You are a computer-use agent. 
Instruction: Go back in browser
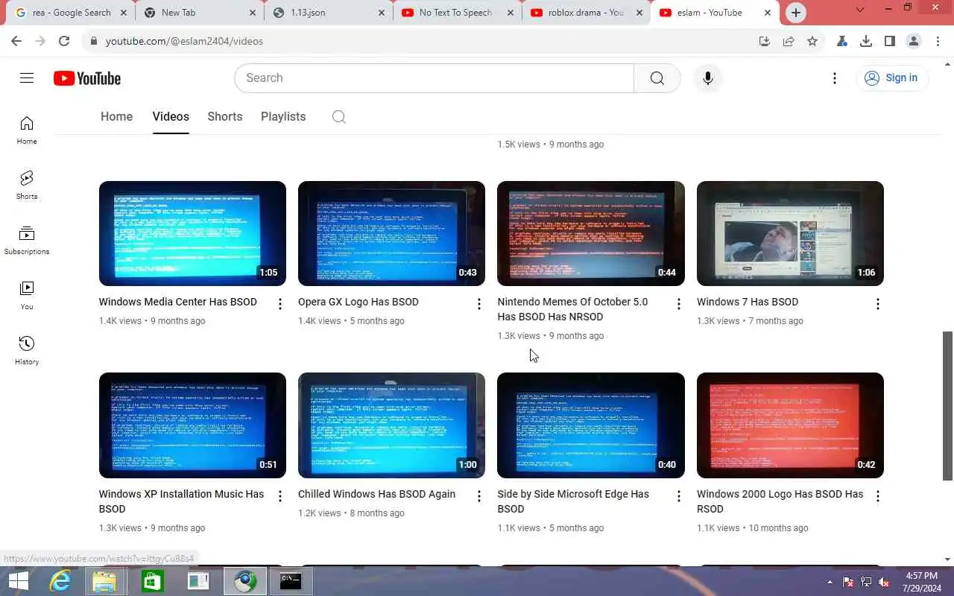pos(16,42)
